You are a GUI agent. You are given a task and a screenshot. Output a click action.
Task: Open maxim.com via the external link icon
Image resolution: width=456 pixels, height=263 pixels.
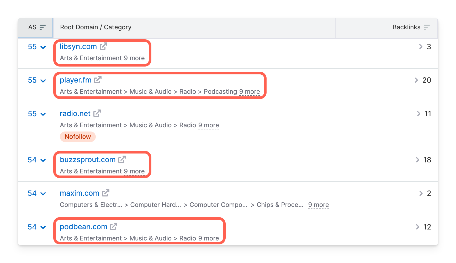105,193
